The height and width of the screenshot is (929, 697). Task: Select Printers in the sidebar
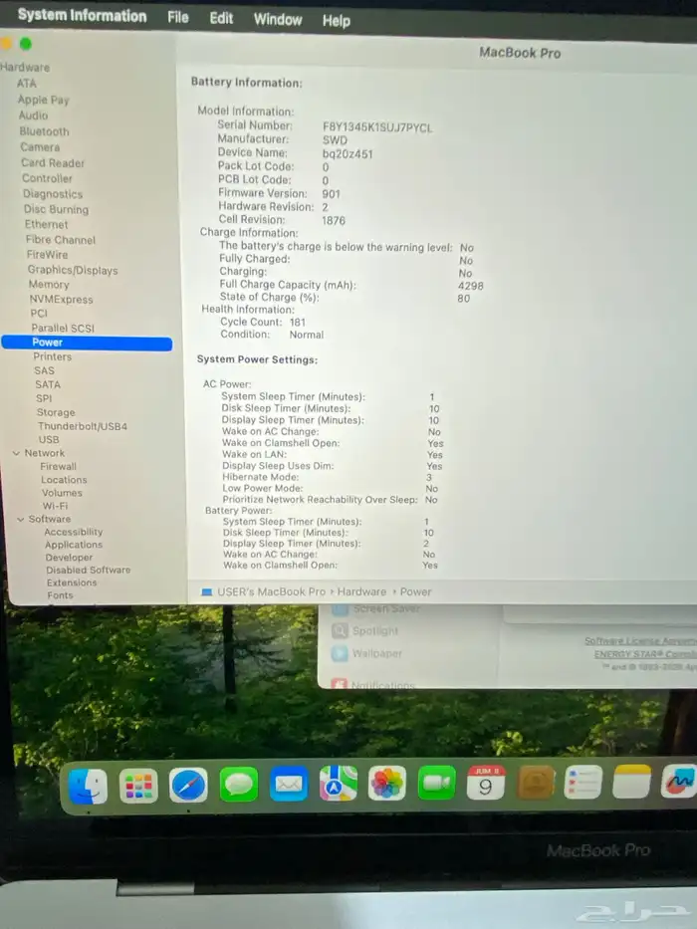coord(52,356)
